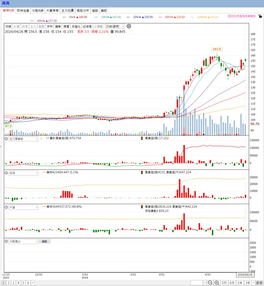Set chart range to 1年
Image resolution: width=264 pixels, height=286 pixels.
pyautogui.click(x=240, y=283)
